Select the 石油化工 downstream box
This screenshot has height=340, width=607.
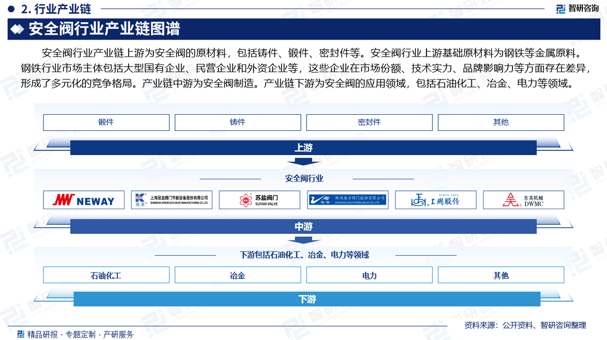tap(106, 275)
